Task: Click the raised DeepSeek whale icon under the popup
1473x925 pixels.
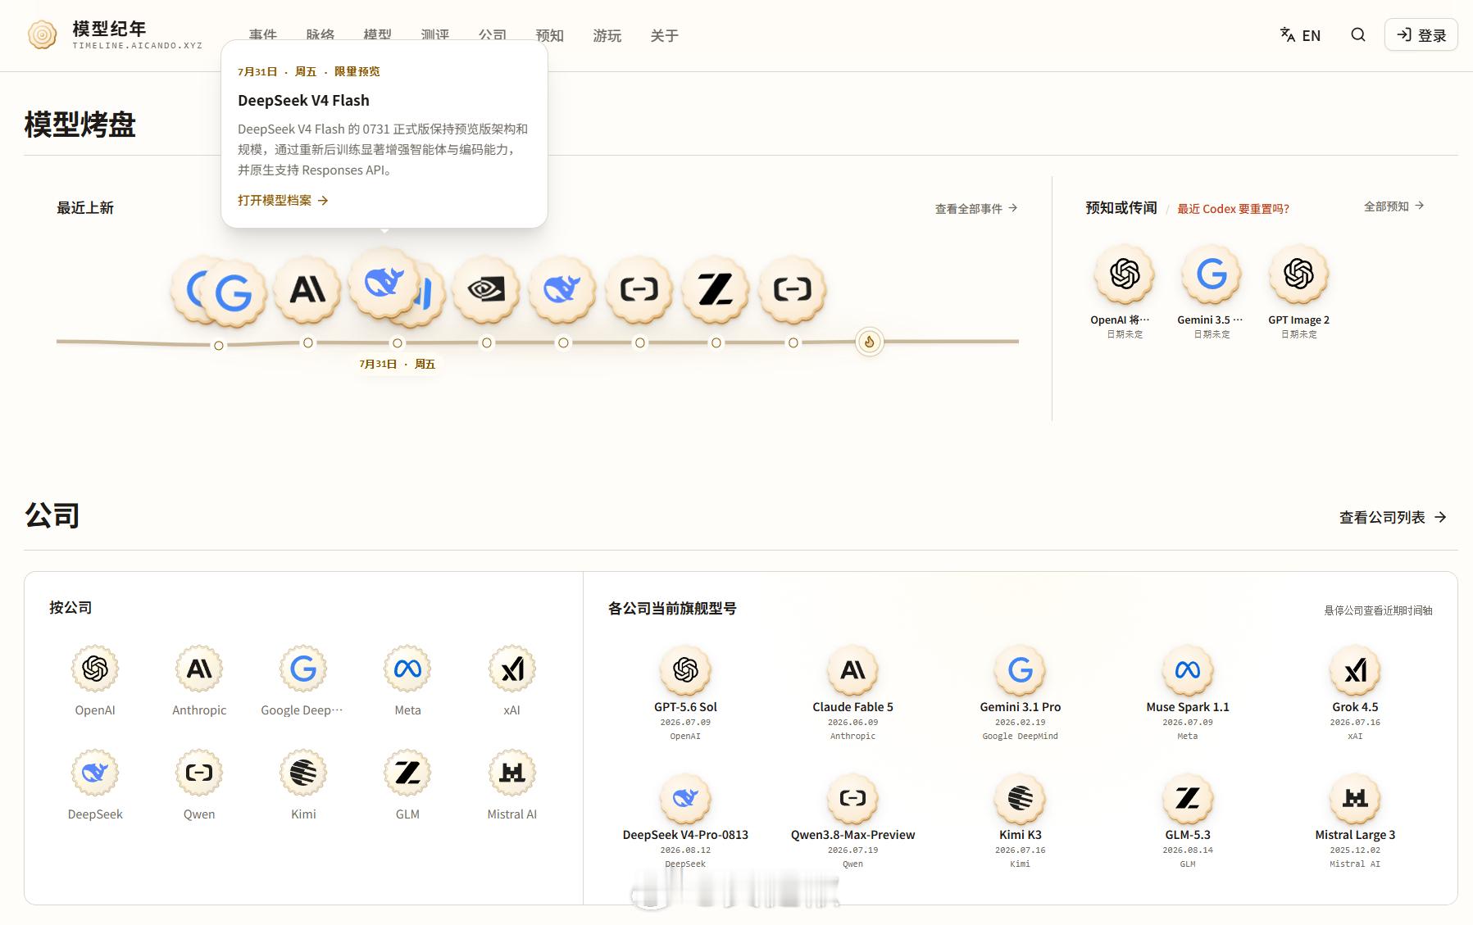Action: tap(382, 282)
